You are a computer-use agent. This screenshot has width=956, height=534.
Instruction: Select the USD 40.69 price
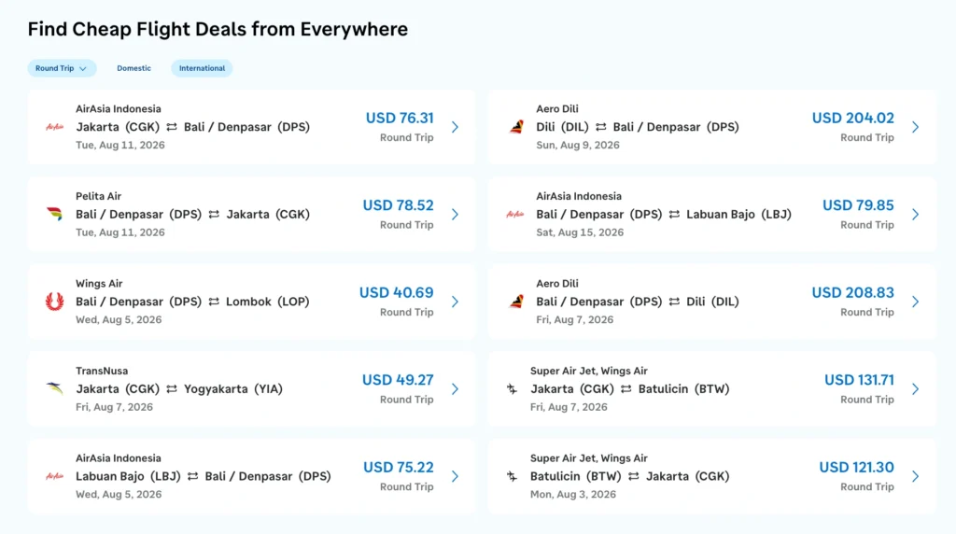[x=396, y=292]
